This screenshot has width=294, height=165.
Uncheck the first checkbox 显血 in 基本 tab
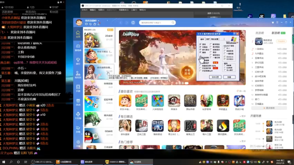click(200, 44)
